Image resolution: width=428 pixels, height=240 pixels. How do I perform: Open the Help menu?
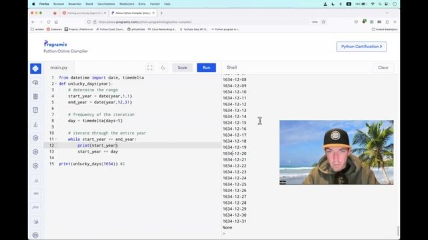click(167, 4)
